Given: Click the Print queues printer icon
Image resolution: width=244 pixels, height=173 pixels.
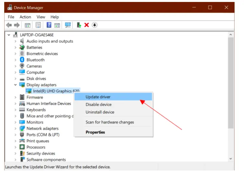Looking at the screenshot, I should tap(22, 141).
